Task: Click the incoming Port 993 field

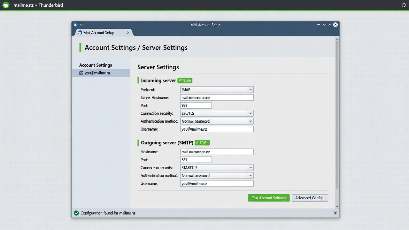Action: 196,105
